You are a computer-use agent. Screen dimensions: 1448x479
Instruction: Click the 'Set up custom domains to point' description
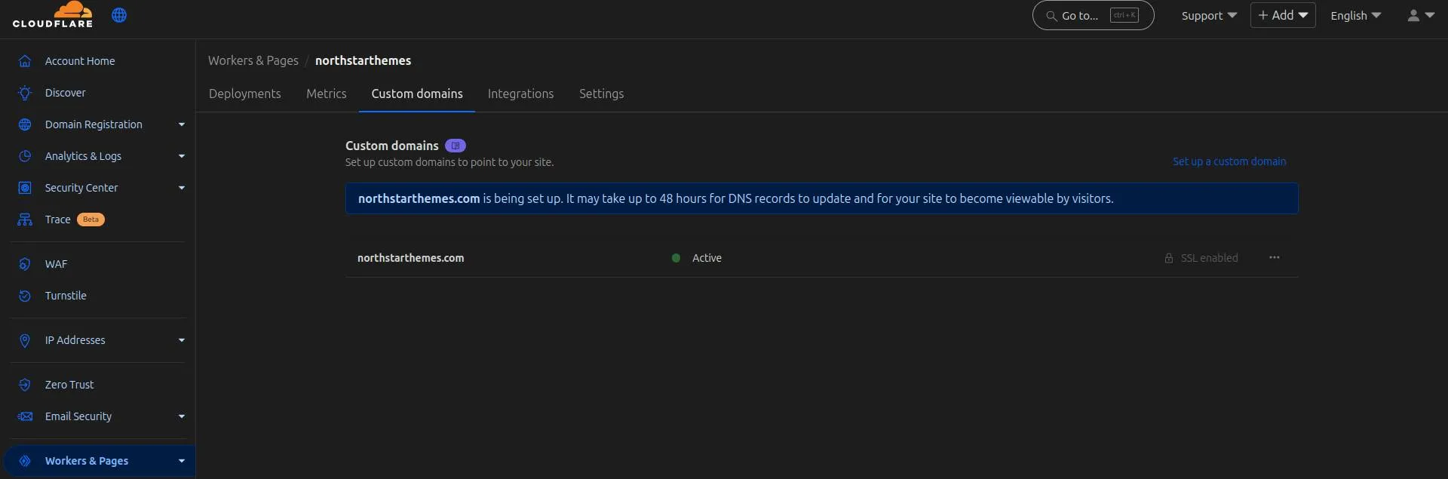pyautogui.click(x=449, y=162)
